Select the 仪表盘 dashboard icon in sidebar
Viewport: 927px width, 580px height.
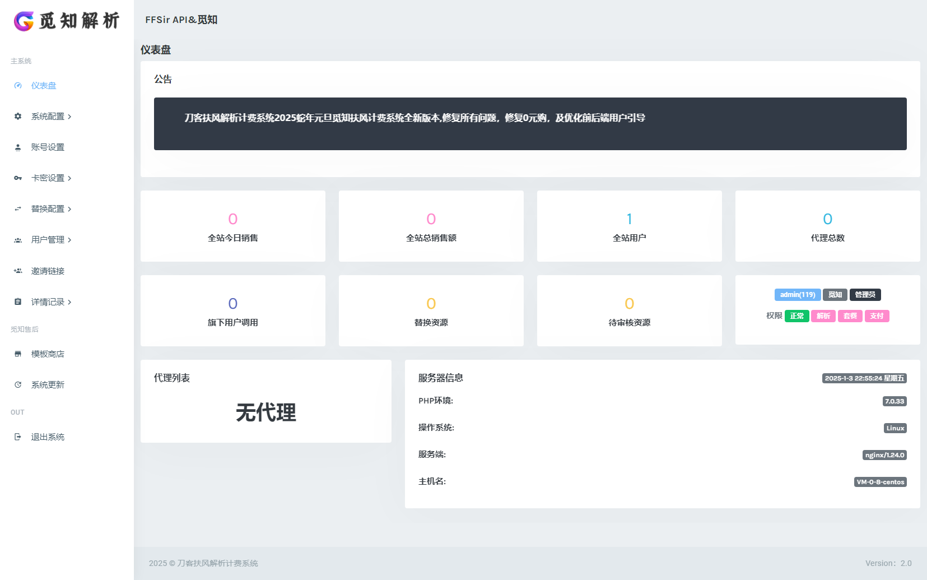(x=17, y=85)
